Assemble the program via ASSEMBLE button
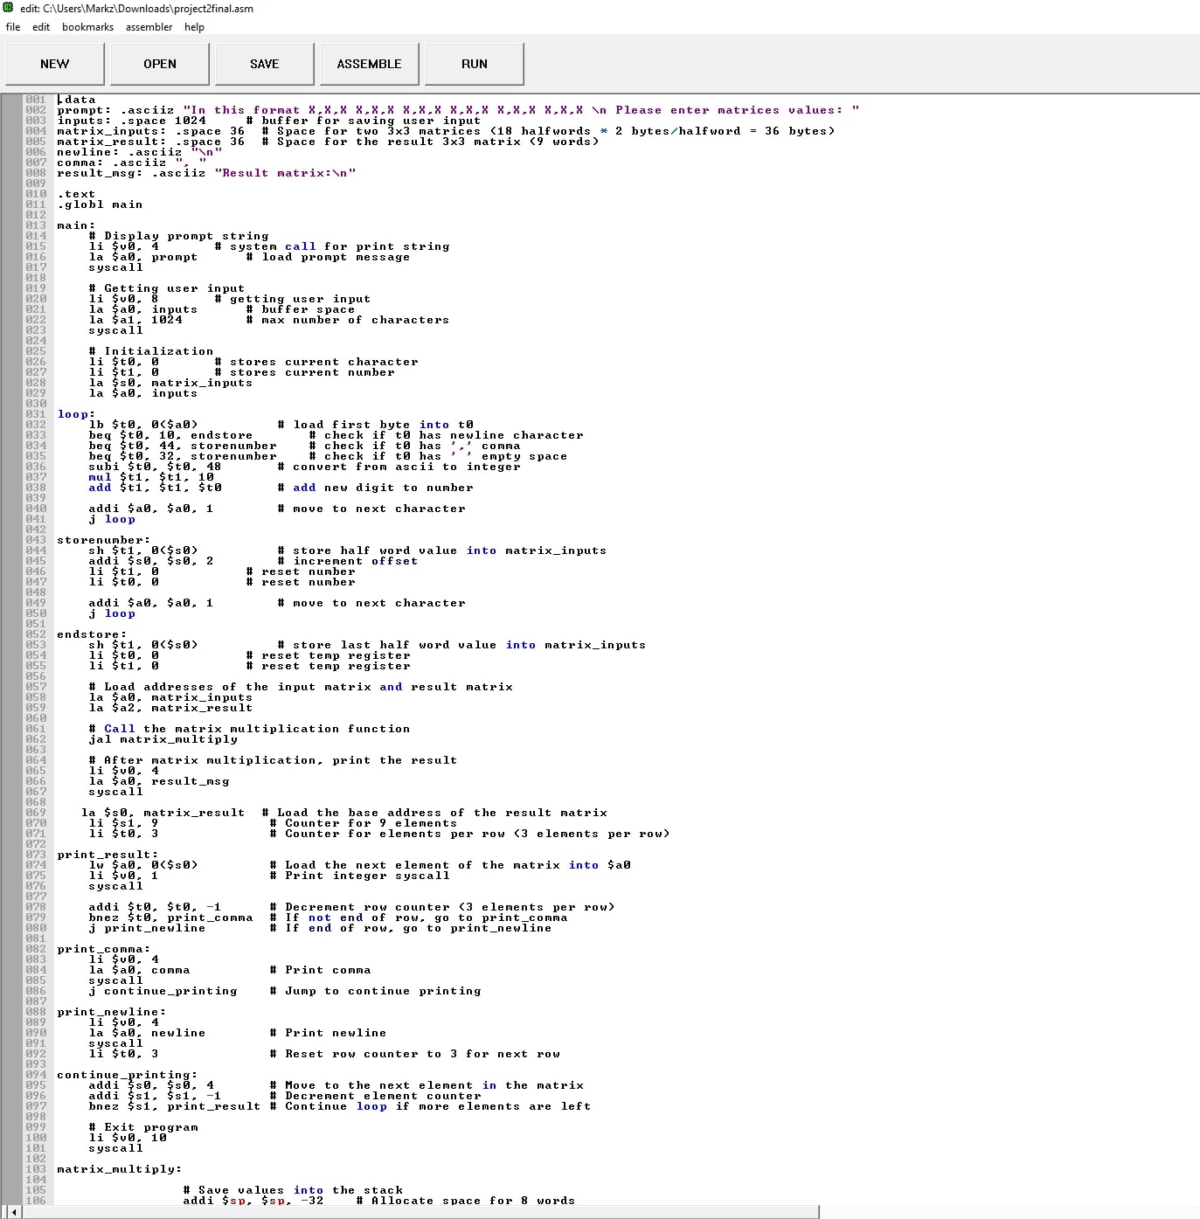 (369, 64)
